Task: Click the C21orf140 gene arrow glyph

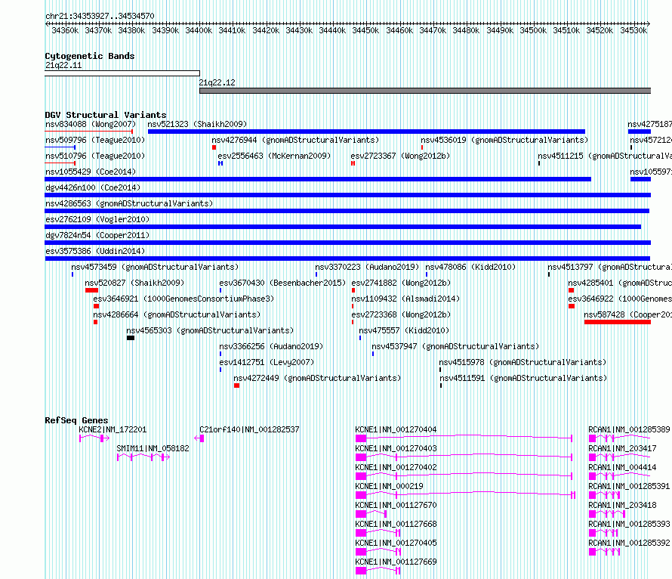Action: coord(199,438)
